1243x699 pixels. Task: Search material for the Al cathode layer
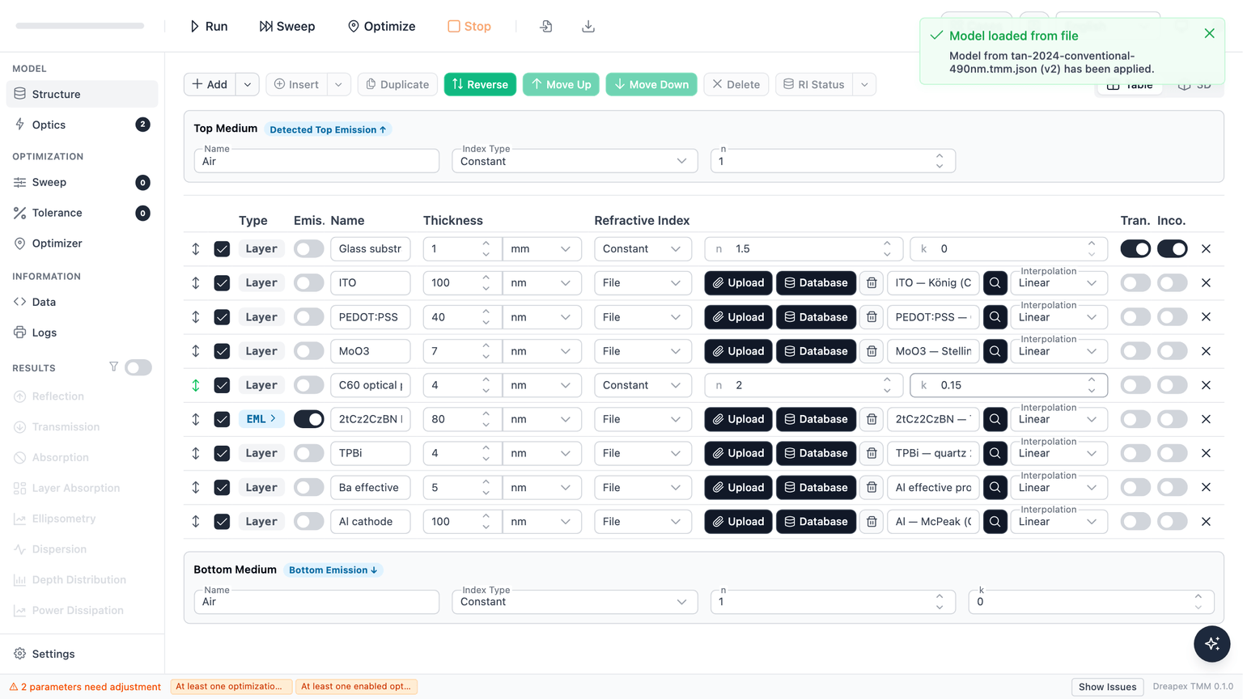[x=995, y=522]
